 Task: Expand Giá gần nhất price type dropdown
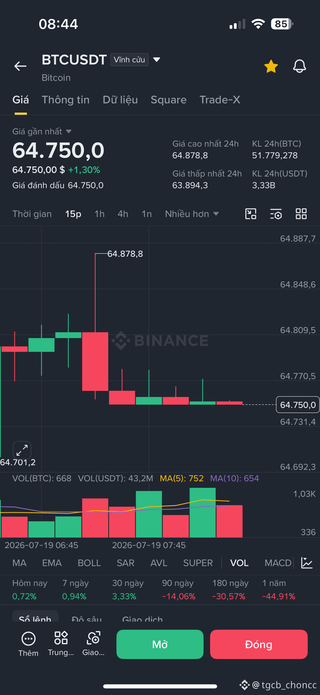tap(69, 132)
